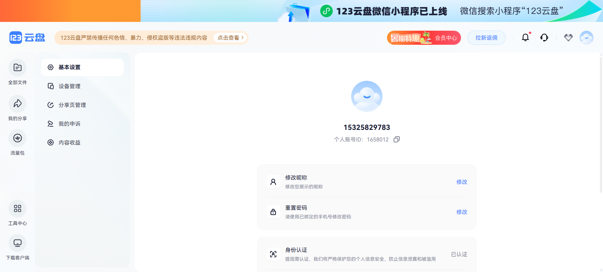The height and width of the screenshot is (272, 603).
Task: Open the user avatar in header
Action: (x=586, y=38)
